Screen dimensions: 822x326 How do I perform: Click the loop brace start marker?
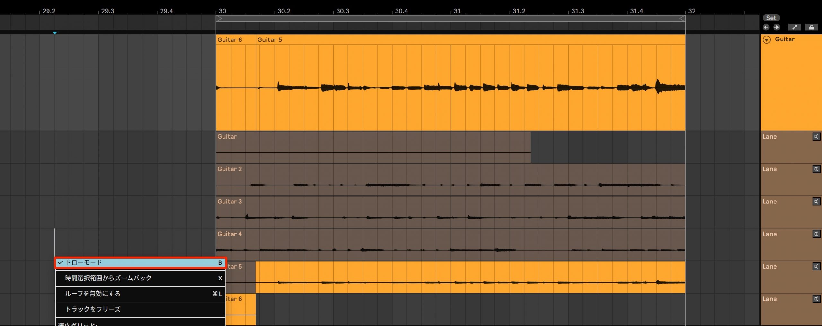pos(219,19)
